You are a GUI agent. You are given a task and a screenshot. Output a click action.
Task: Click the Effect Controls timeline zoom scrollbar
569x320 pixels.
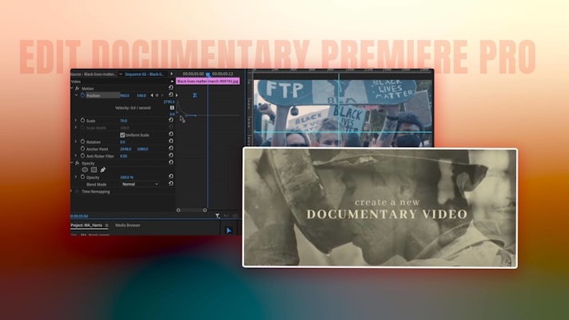(191, 210)
